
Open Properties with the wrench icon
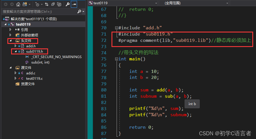point(67,4)
